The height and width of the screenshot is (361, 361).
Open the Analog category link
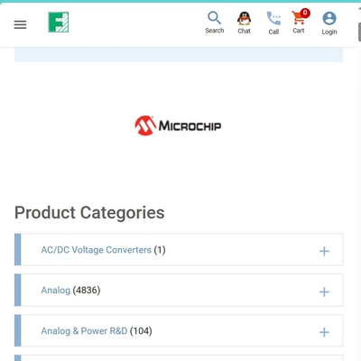55,291
